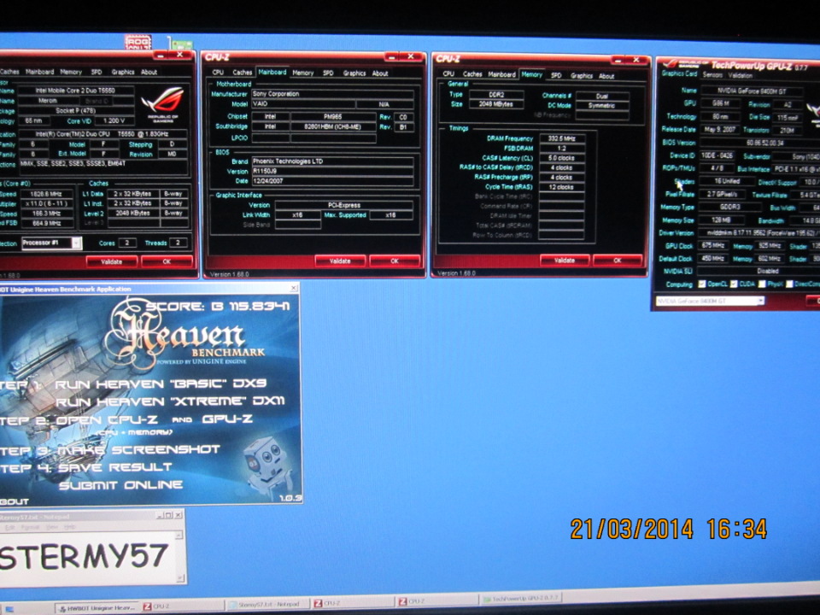820x615 pixels.
Task: Open About tab in the CPU-Z Memory window
Action: pyautogui.click(x=606, y=76)
